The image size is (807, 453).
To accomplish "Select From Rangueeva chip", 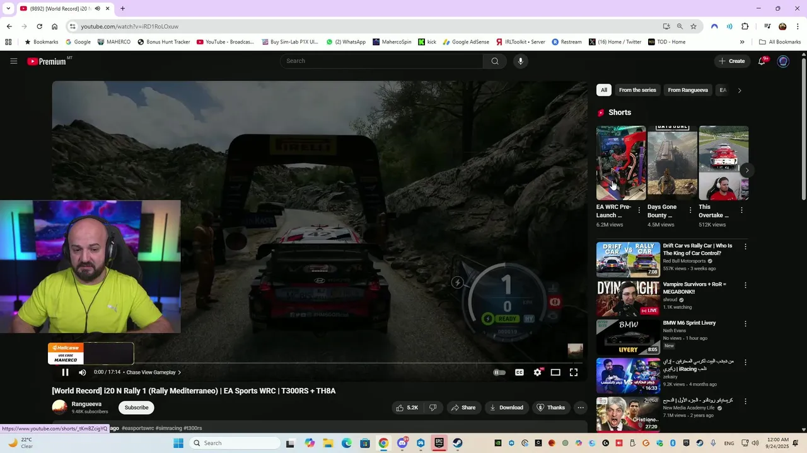I will pyautogui.click(x=688, y=90).
